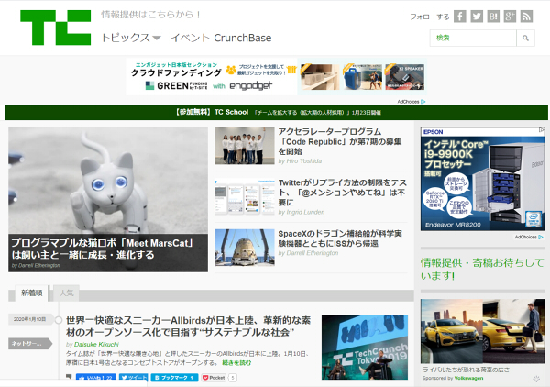Viewport: 550px width, 387px height.
Task: Switch to the 新着順 tab
Action: coord(31,293)
